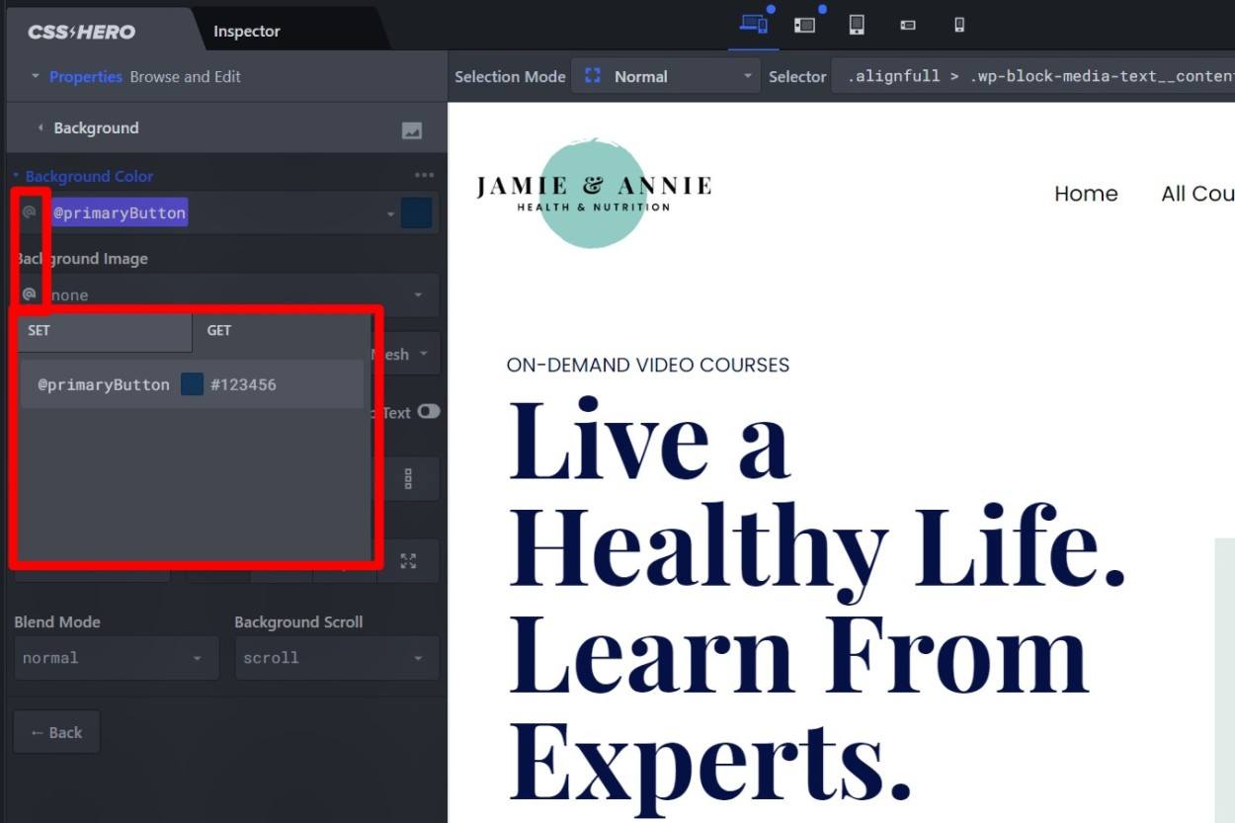
Task: Click the Background Scroll label
Action: click(298, 621)
